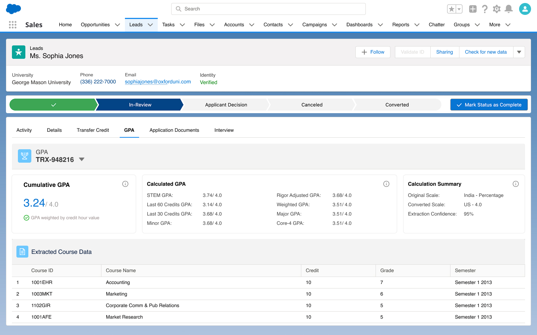Click the help question mark icon
This screenshot has height=335, width=537.
point(485,8)
